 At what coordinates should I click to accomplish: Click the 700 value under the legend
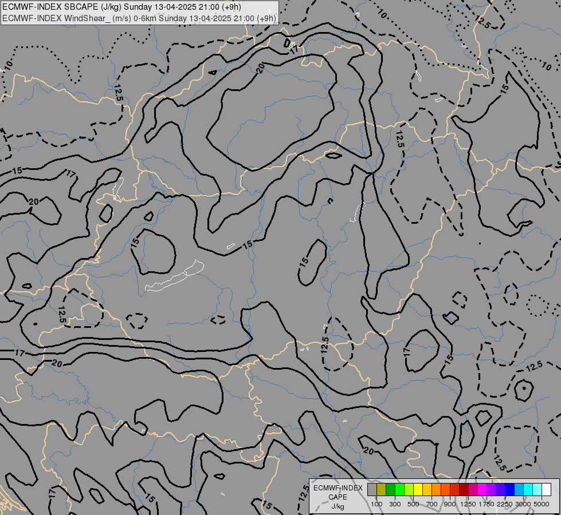click(432, 504)
